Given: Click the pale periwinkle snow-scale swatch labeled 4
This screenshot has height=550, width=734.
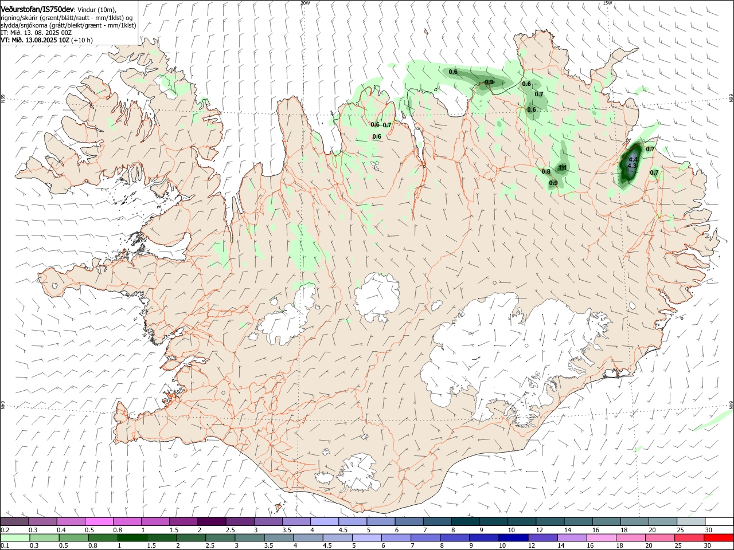Looking at the screenshot, I should point(324,521).
